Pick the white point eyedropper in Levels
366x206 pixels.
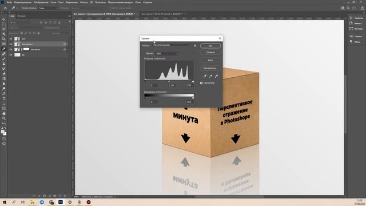point(216,76)
